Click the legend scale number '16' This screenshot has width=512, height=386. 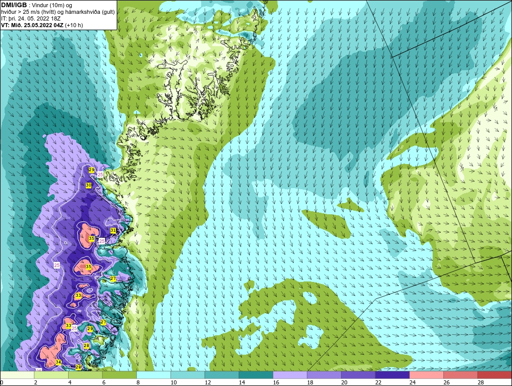pos(276,382)
